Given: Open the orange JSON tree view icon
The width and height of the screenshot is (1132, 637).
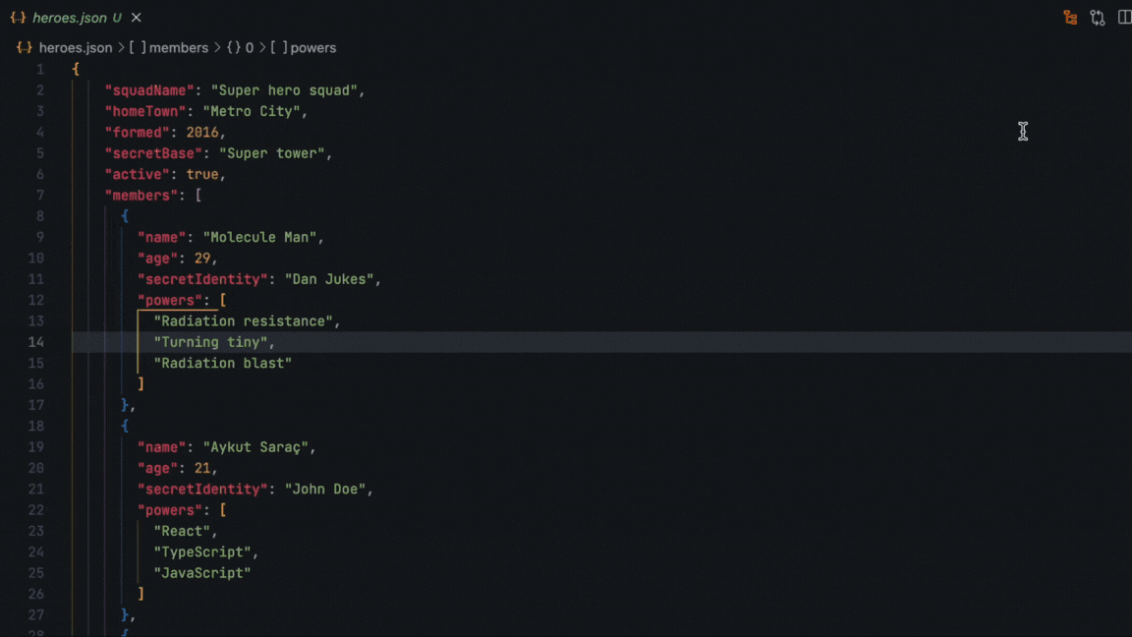Looking at the screenshot, I should pos(1070,18).
